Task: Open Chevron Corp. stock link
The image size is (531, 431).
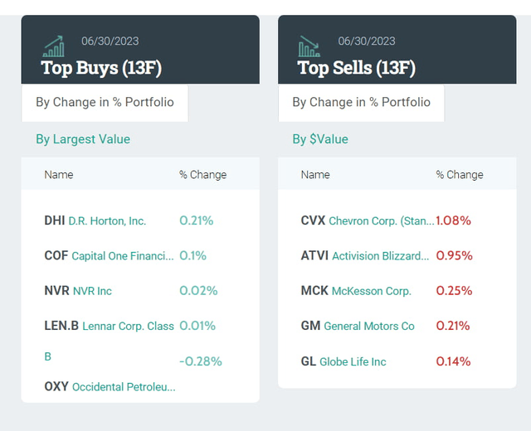Action: click(381, 221)
